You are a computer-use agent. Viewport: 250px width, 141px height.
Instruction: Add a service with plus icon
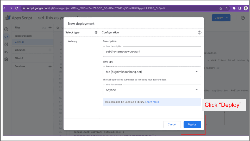(50, 66)
